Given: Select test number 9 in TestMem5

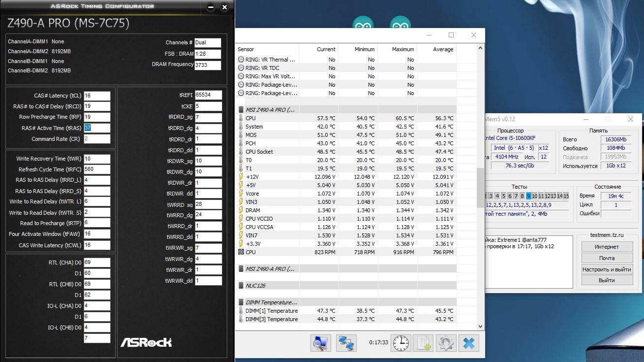Looking at the screenshot, I should pos(528,196).
